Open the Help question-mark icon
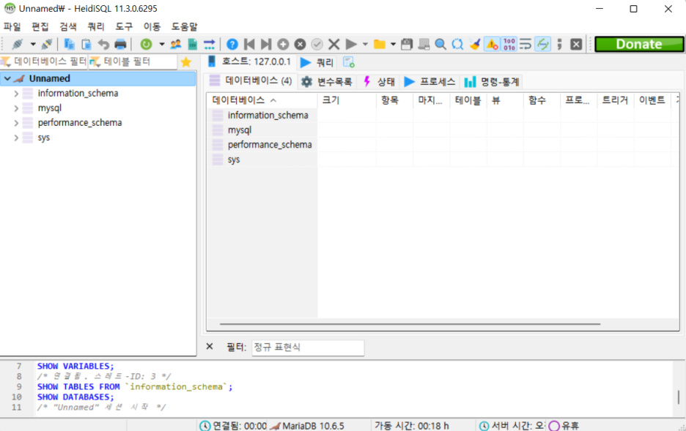Screen dimensions: 686x431 coord(232,44)
